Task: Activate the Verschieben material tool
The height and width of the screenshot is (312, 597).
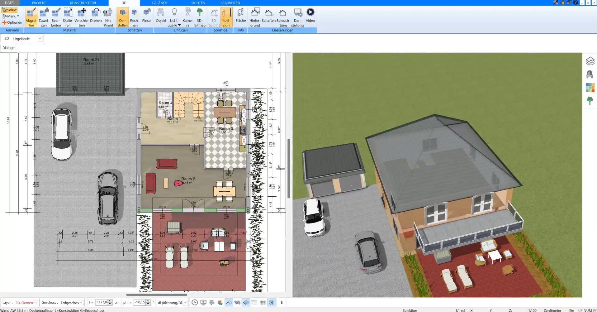Action: [x=82, y=17]
